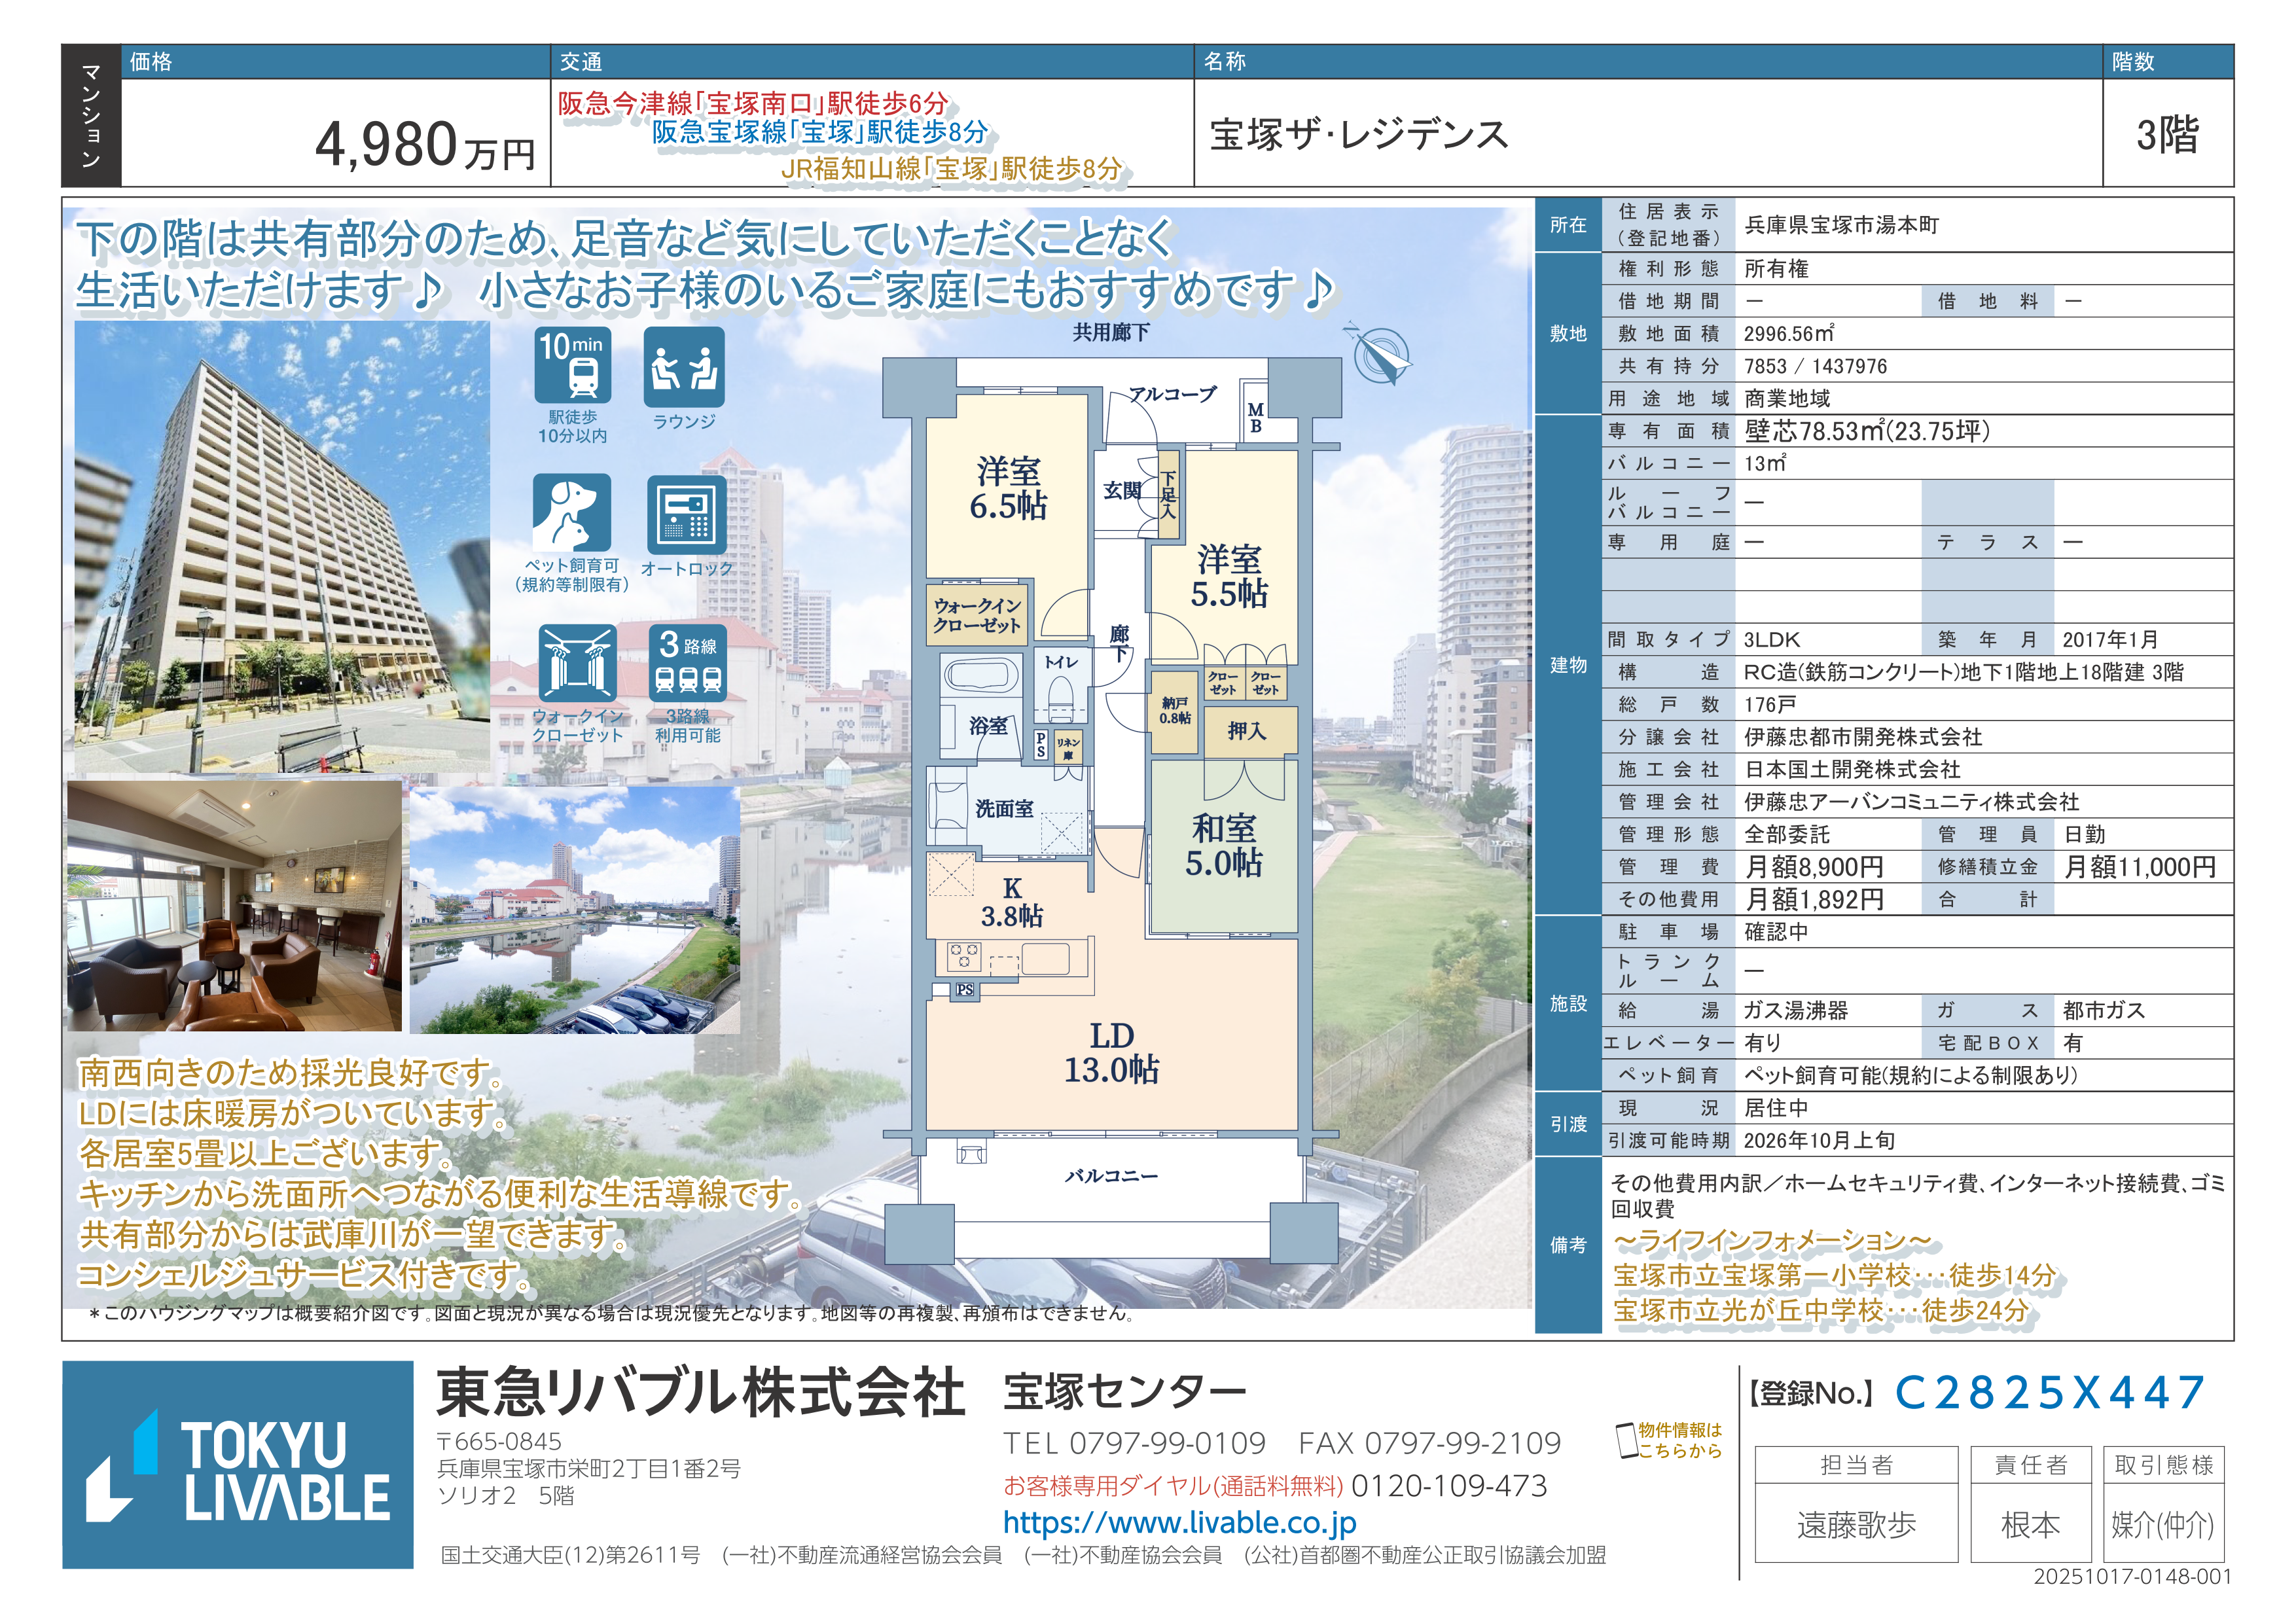The width and height of the screenshot is (2296, 1623).
Task: Click the river view photo
Action: click(x=575, y=910)
